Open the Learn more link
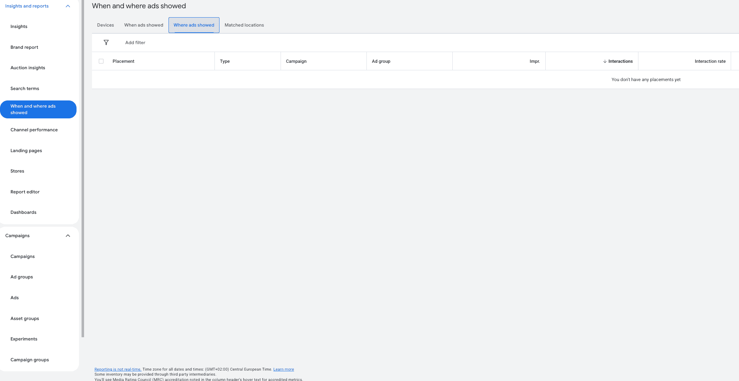This screenshot has width=739, height=381. pyautogui.click(x=283, y=369)
